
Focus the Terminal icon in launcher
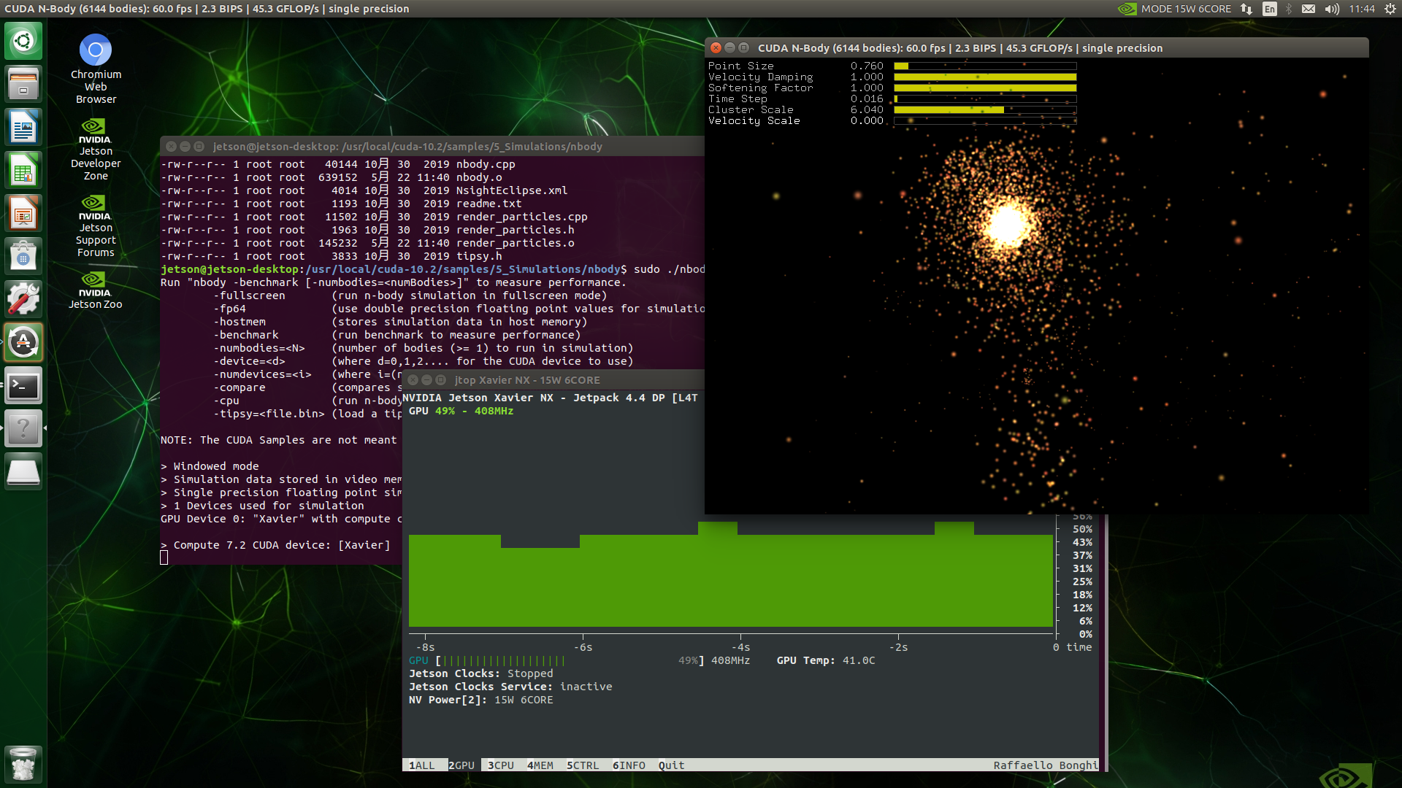click(x=23, y=385)
